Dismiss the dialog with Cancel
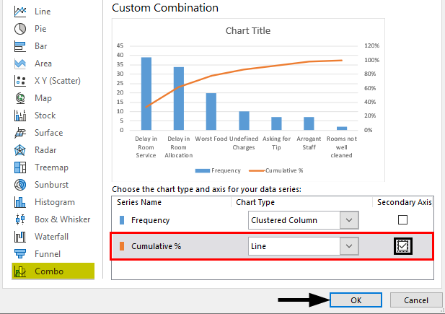This screenshot has height=314, width=445. (x=416, y=300)
